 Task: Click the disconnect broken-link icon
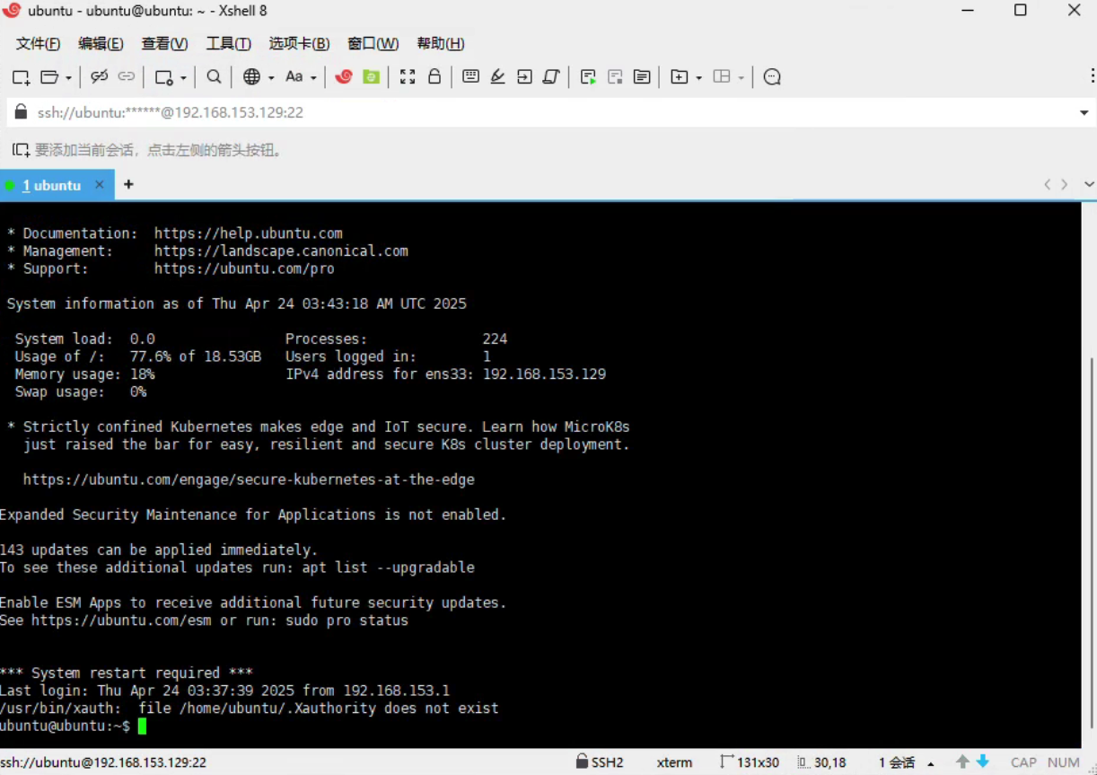click(100, 77)
